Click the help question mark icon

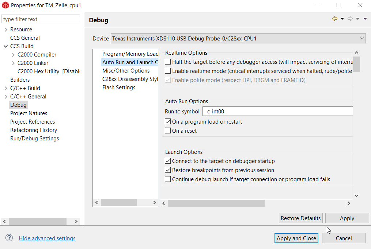(9, 238)
